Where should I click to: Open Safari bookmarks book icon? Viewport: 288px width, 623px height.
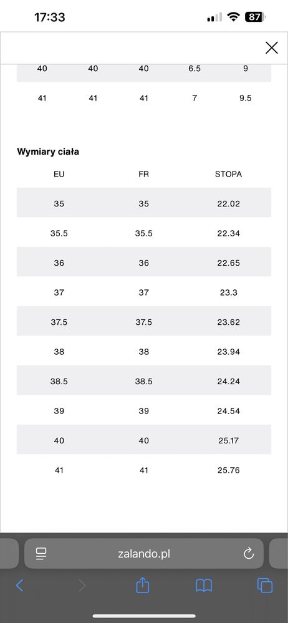pyautogui.click(x=204, y=586)
